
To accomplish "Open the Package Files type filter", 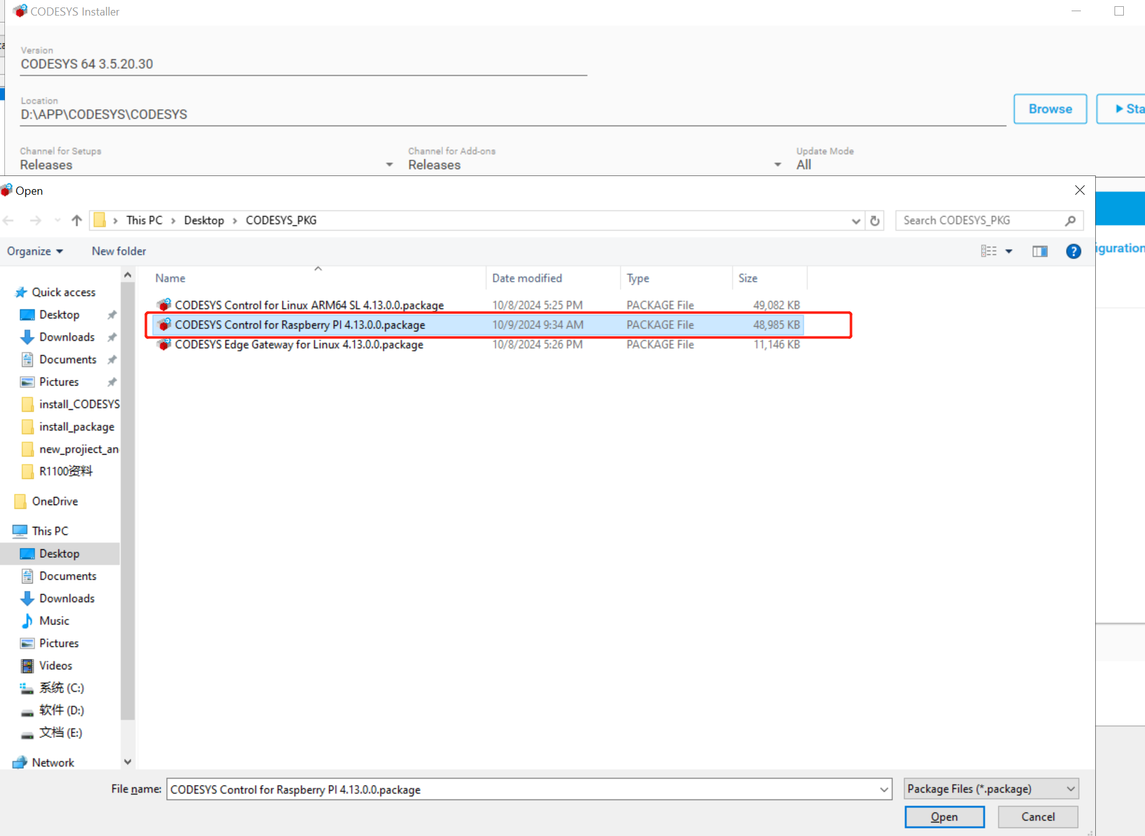I will (991, 789).
